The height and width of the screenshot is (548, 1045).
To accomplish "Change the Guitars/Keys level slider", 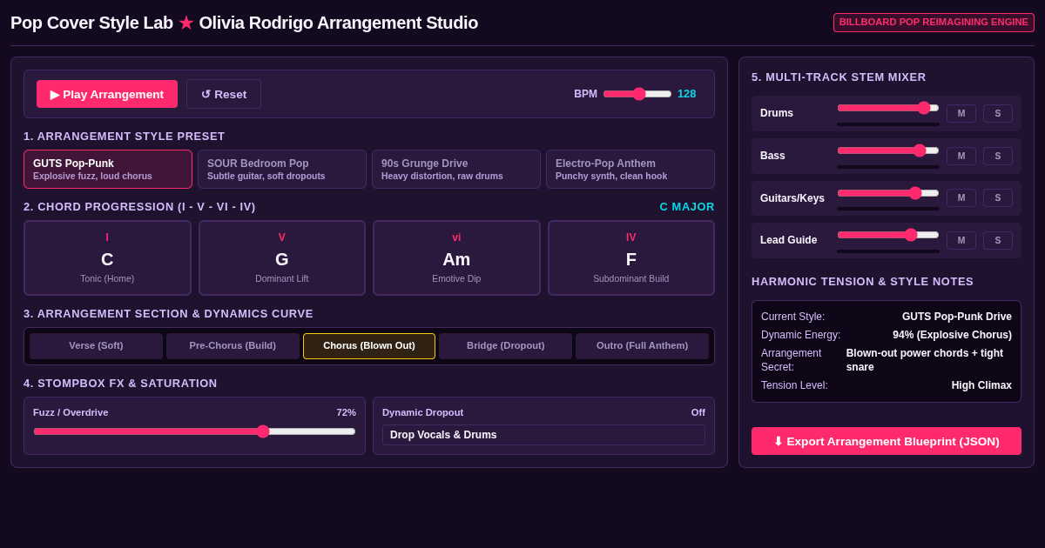I will tap(888, 193).
